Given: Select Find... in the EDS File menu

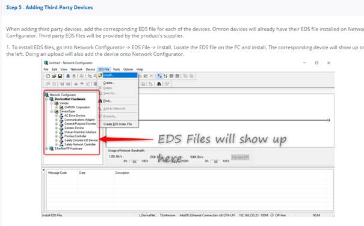Looking at the screenshot, I should 108,101.
